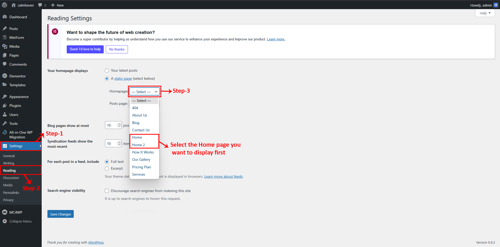Select the Excerpt radio button
This screenshot has width=500, height=247.
(x=107, y=169)
